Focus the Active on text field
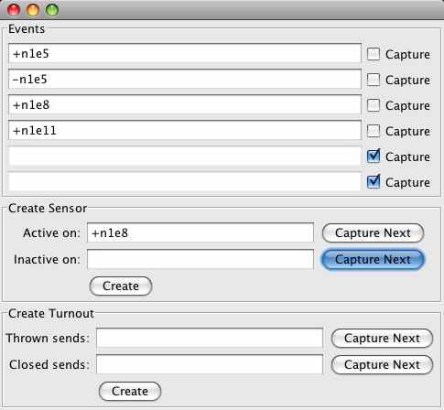 pyautogui.click(x=200, y=233)
